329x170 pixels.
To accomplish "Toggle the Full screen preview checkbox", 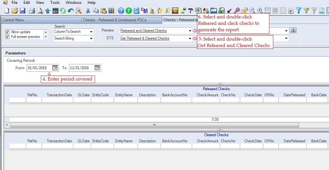I will tap(8, 37).
